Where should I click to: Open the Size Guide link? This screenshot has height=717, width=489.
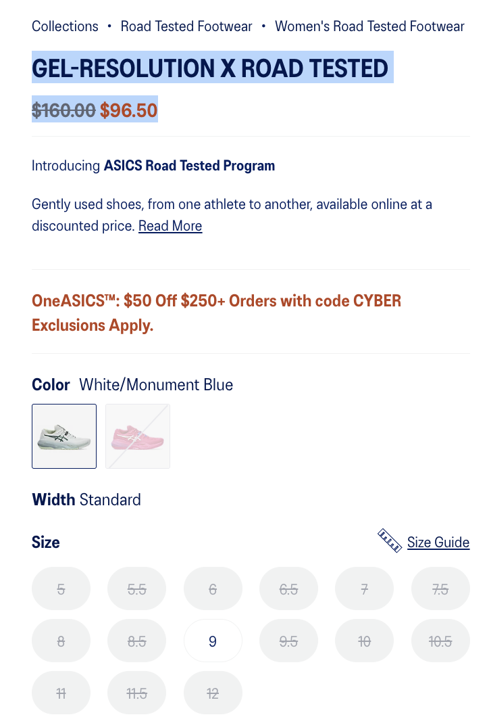click(438, 542)
